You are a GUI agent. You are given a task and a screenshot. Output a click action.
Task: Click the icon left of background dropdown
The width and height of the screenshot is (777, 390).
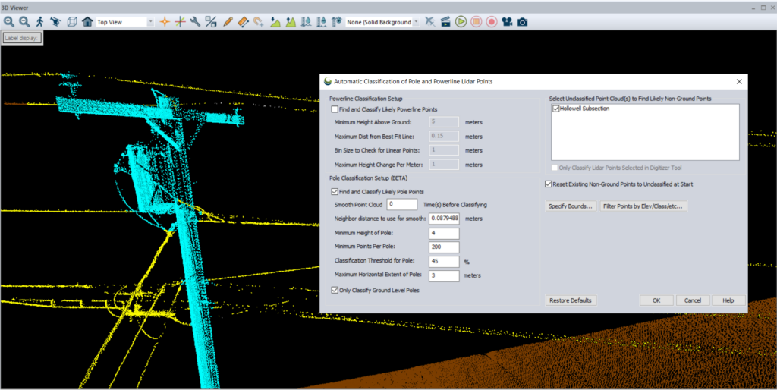point(337,22)
